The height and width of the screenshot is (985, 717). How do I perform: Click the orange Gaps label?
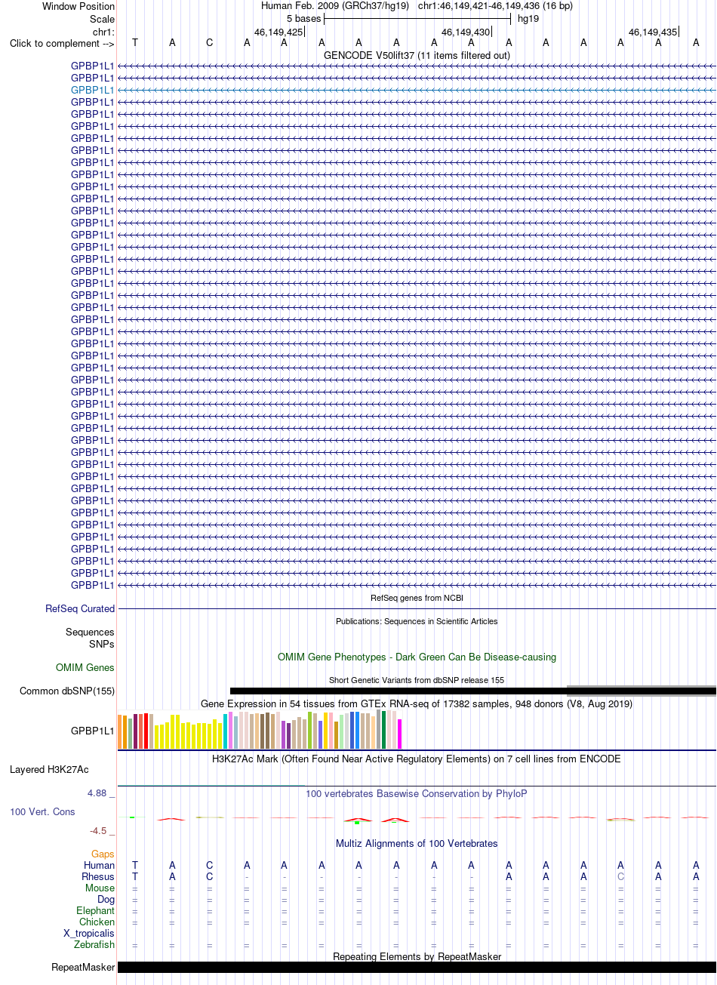pyautogui.click(x=103, y=854)
